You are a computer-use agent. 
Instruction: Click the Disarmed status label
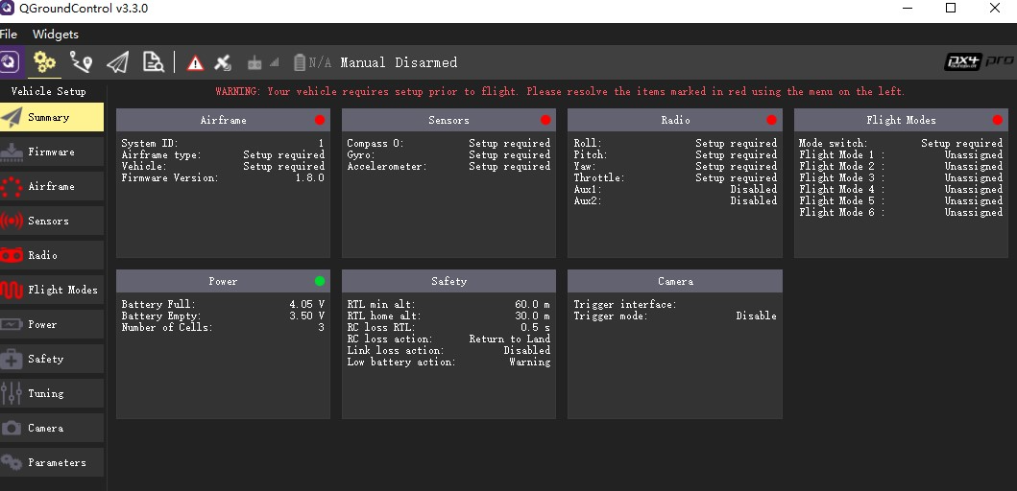[426, 63]
